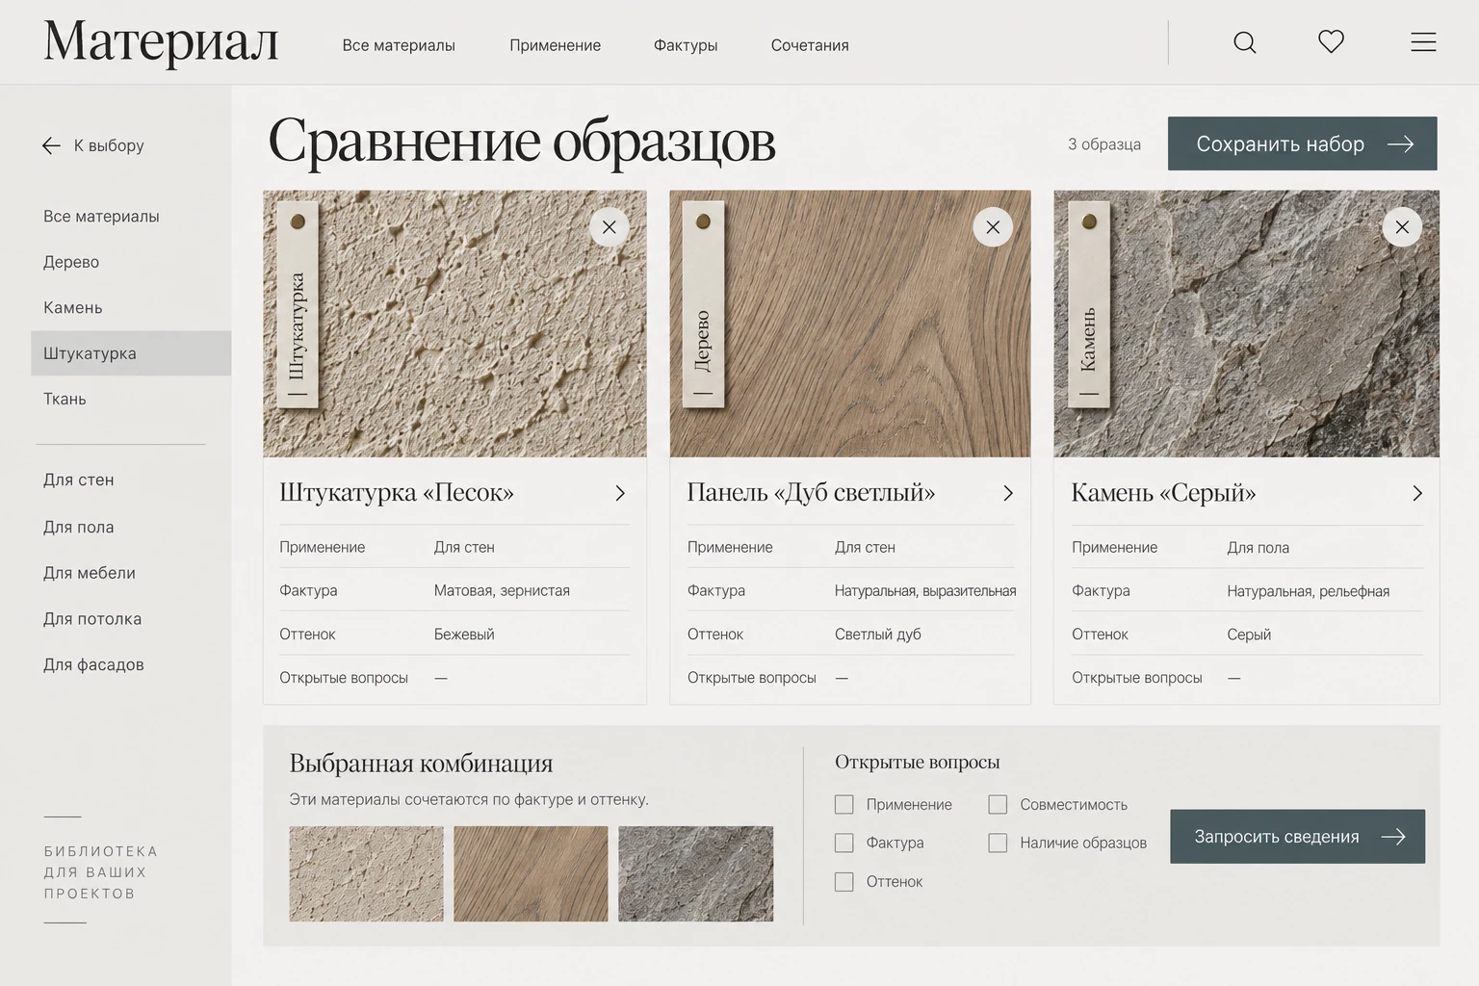Select Все материалы in the sidebar
This screenshot has height=986, width=1479.
pyautogui.click(x=101, y=217)
